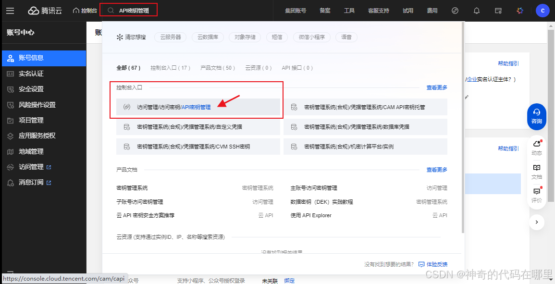Open 凭据管理系统/数据库凭据 result
Viewport: 555px width, 284px height.
point(365,127)
